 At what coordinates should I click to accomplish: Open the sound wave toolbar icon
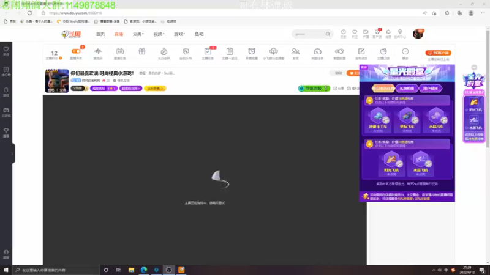click(98, 53)
